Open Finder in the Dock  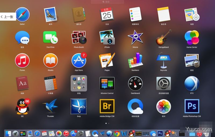click(8, 134)
